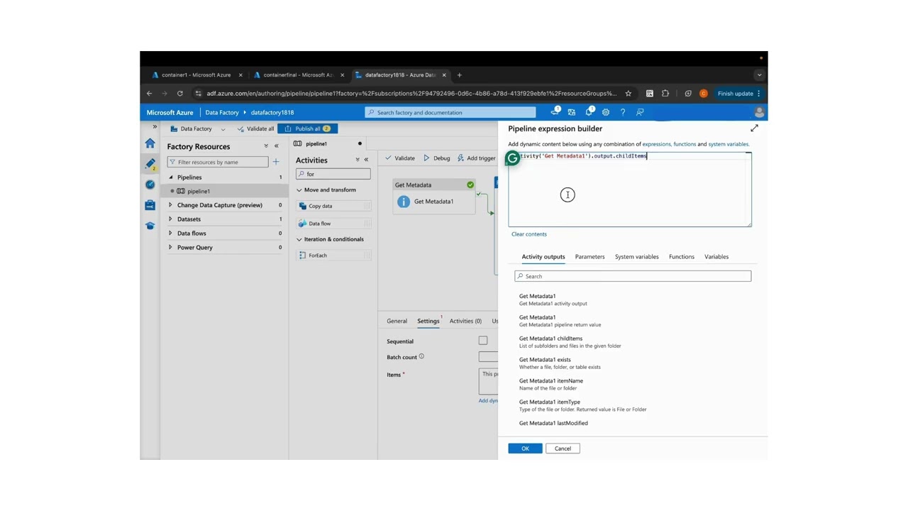Switch to the Variables tab
Image resolution: width=908 pixels, height=511 pixels.
716,257
